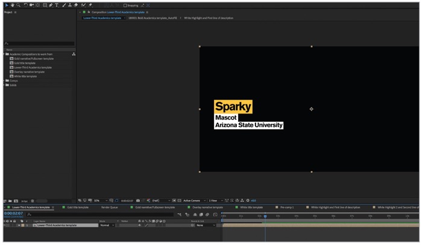Select the Hand tool

(x=13, y=5)
